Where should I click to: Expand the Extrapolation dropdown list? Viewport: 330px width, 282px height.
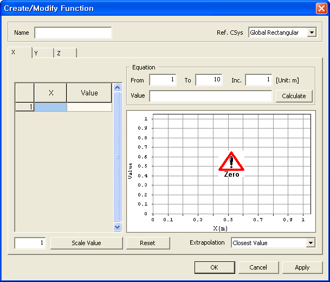pyautogui.click(x=310, y=243)
